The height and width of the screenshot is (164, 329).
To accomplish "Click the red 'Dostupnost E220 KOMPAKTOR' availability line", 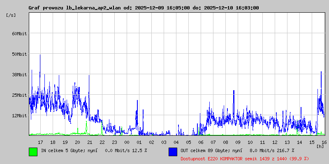I will (245, 159).
